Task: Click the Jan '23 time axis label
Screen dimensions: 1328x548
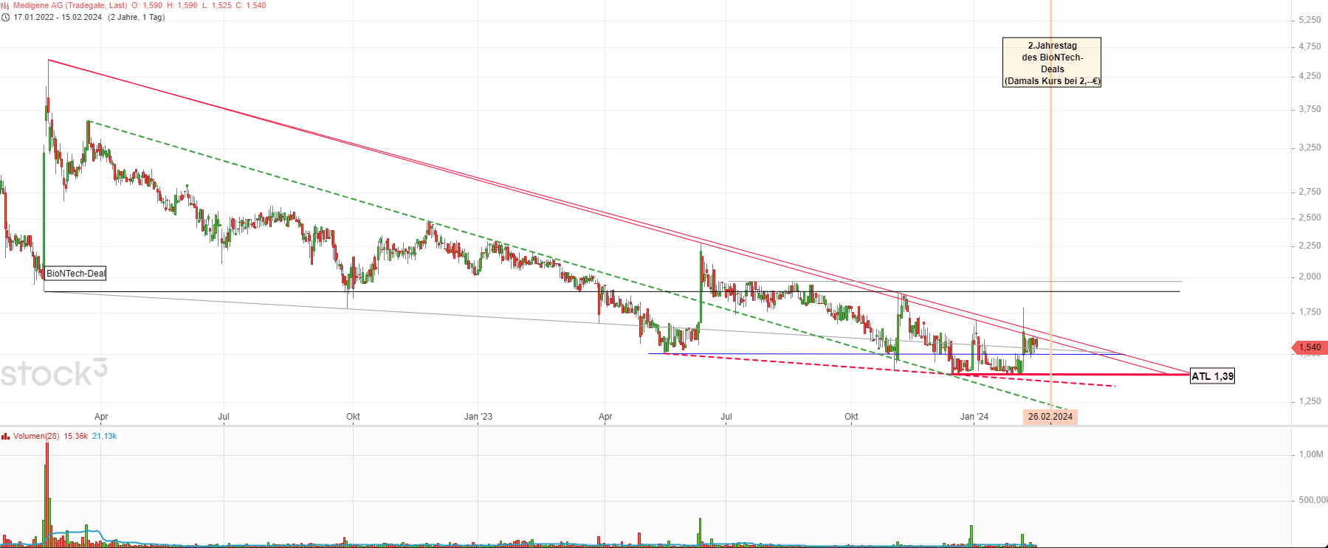Action: point(478,417)
